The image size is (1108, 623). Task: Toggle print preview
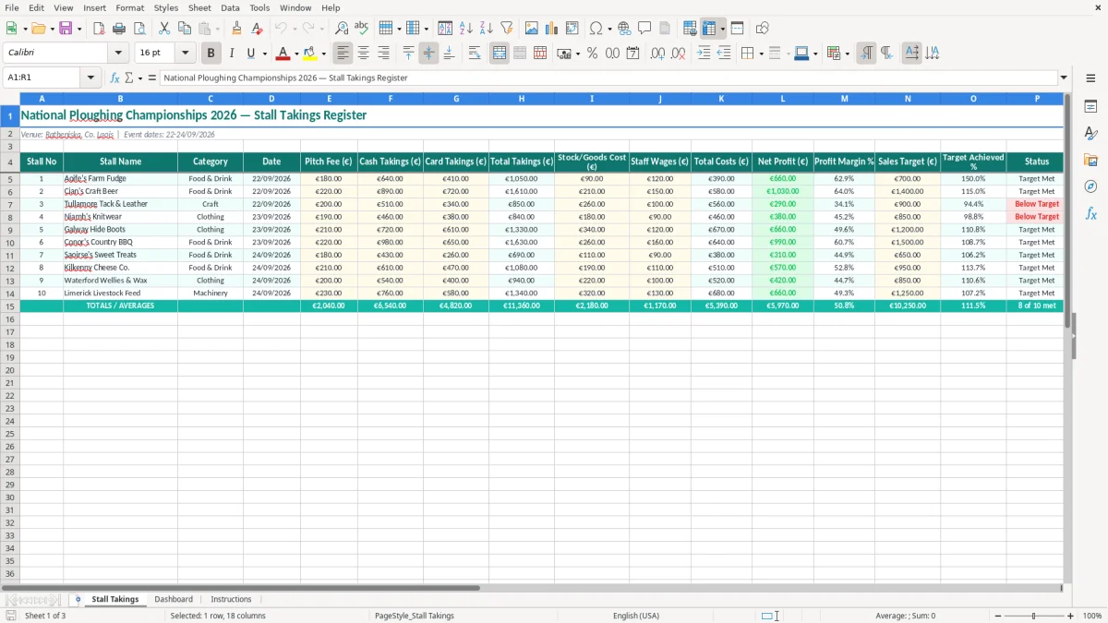(138, 29)
